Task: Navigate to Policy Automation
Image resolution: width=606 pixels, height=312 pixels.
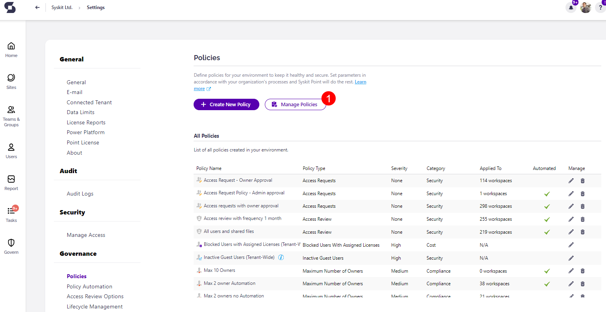Action: [89, 286]
